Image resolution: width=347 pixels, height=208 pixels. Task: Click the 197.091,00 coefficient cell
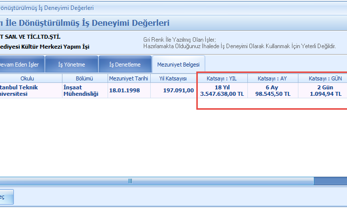173,90
